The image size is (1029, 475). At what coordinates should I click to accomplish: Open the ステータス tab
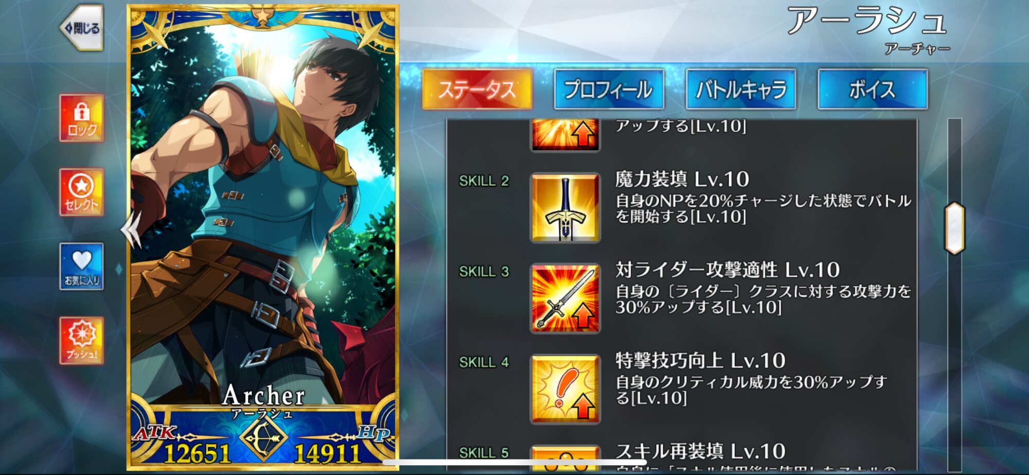click(477, 90)
